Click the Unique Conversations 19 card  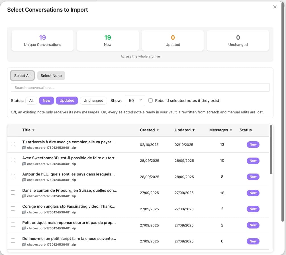click(42, 40)
